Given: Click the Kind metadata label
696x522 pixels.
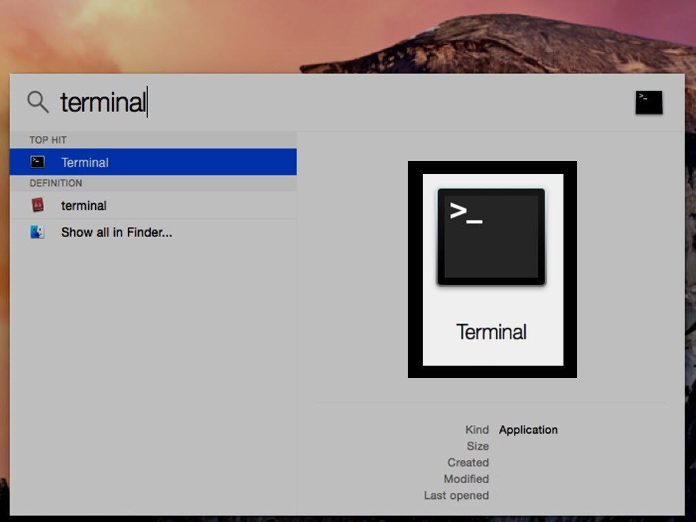Looking at the screenshot, I should point(477,430).
